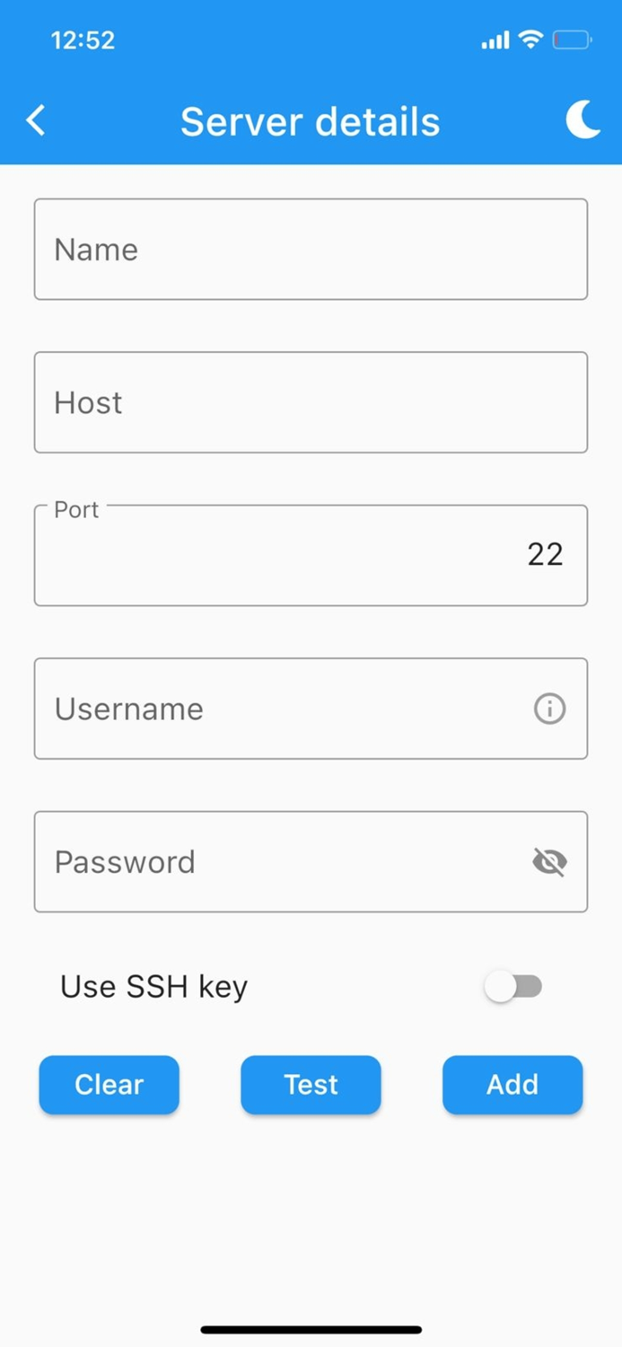622x1347 pixels.
Task: Reveal the password by toggling visibility
Action: pyautogui.click(x=549, y=861)
